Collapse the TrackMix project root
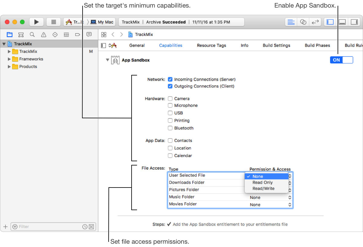 tap(4, 44)
